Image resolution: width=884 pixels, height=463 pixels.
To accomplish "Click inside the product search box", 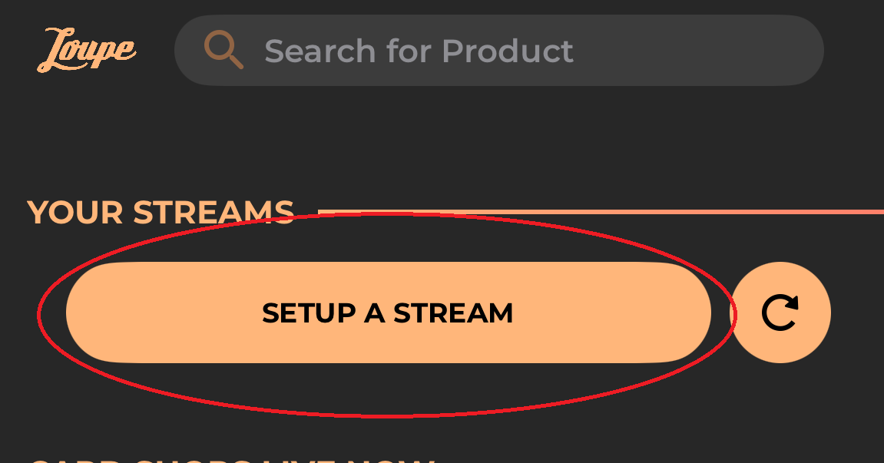I will 499,51.
